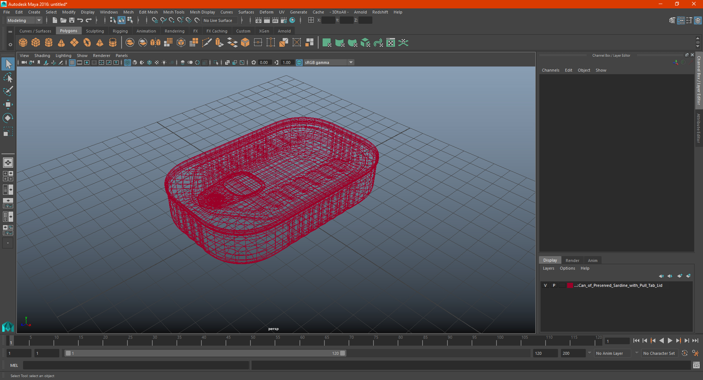Choose the Paint Selection tool
The image size is (703, 380).
click(8, 91)
